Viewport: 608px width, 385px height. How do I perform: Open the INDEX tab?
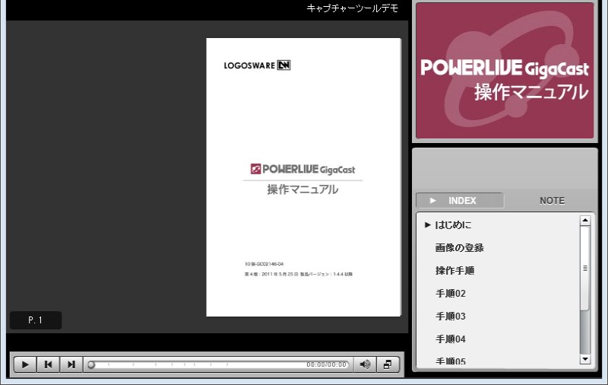pos(460,201)
